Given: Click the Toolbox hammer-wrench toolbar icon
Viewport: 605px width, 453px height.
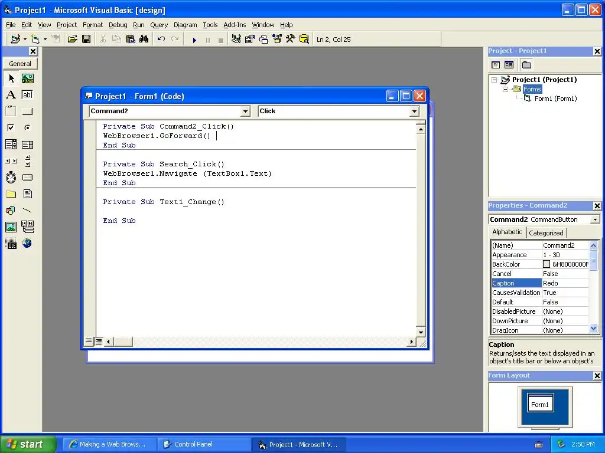Looking at the screenshot, I should pyautogui.click(x=291, y=40).
